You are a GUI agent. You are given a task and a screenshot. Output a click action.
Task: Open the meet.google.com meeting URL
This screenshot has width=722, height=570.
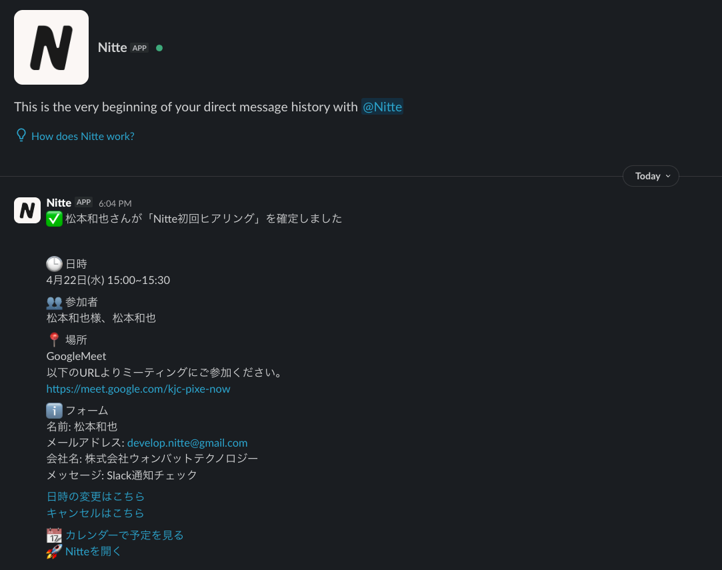tap(138, 389)
